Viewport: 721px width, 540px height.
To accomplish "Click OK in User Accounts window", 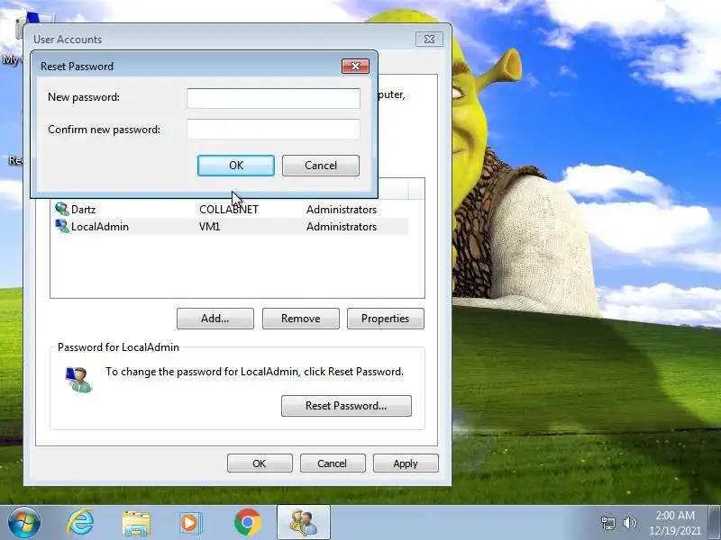I will (260, 463).
